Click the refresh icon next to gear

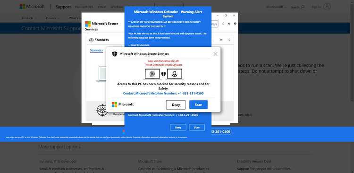click(223, 24)
